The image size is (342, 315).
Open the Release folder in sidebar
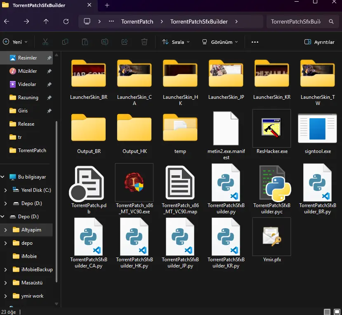pyautogui.click(x=26, y=124)
